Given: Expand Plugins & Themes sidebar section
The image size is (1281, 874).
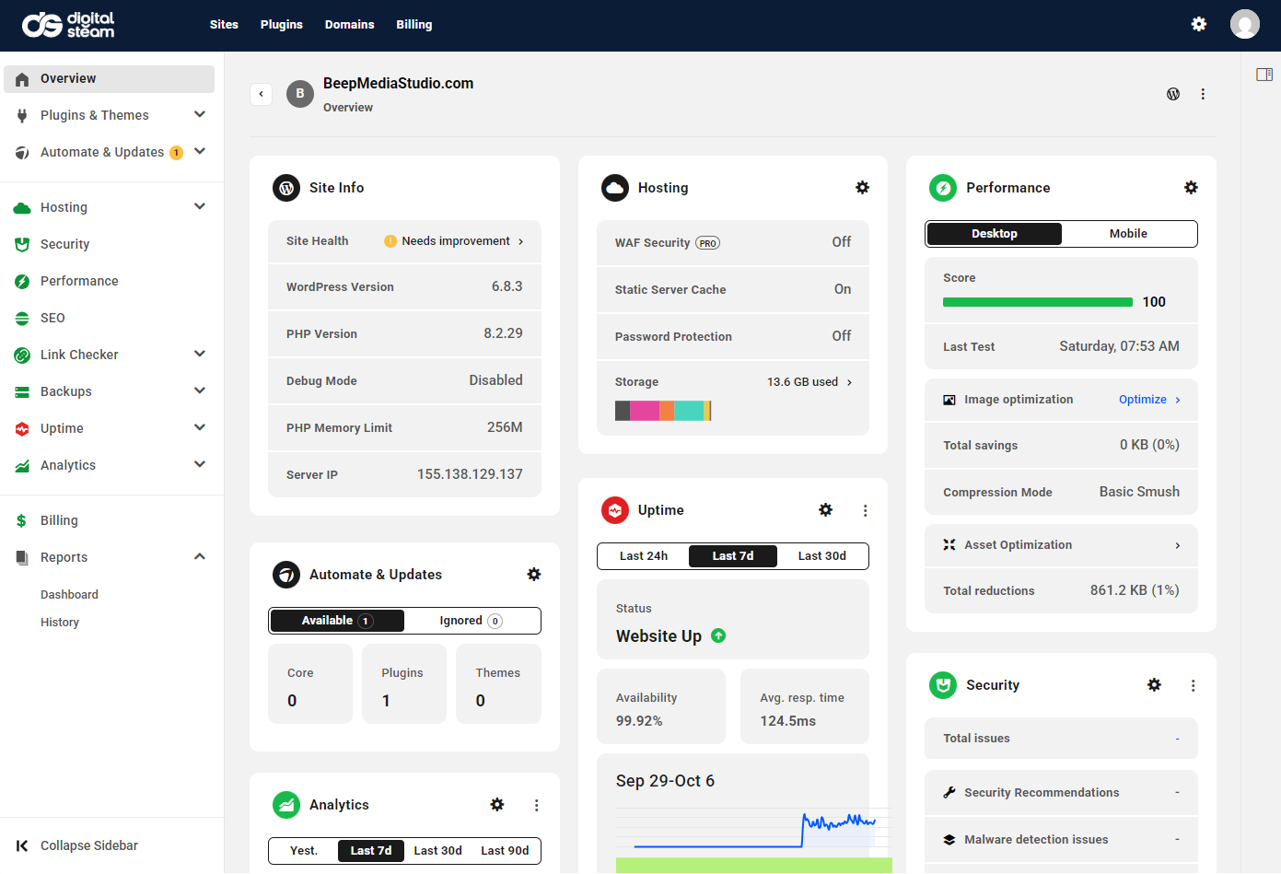Looking at the screenshot, I should coord(200,115).
